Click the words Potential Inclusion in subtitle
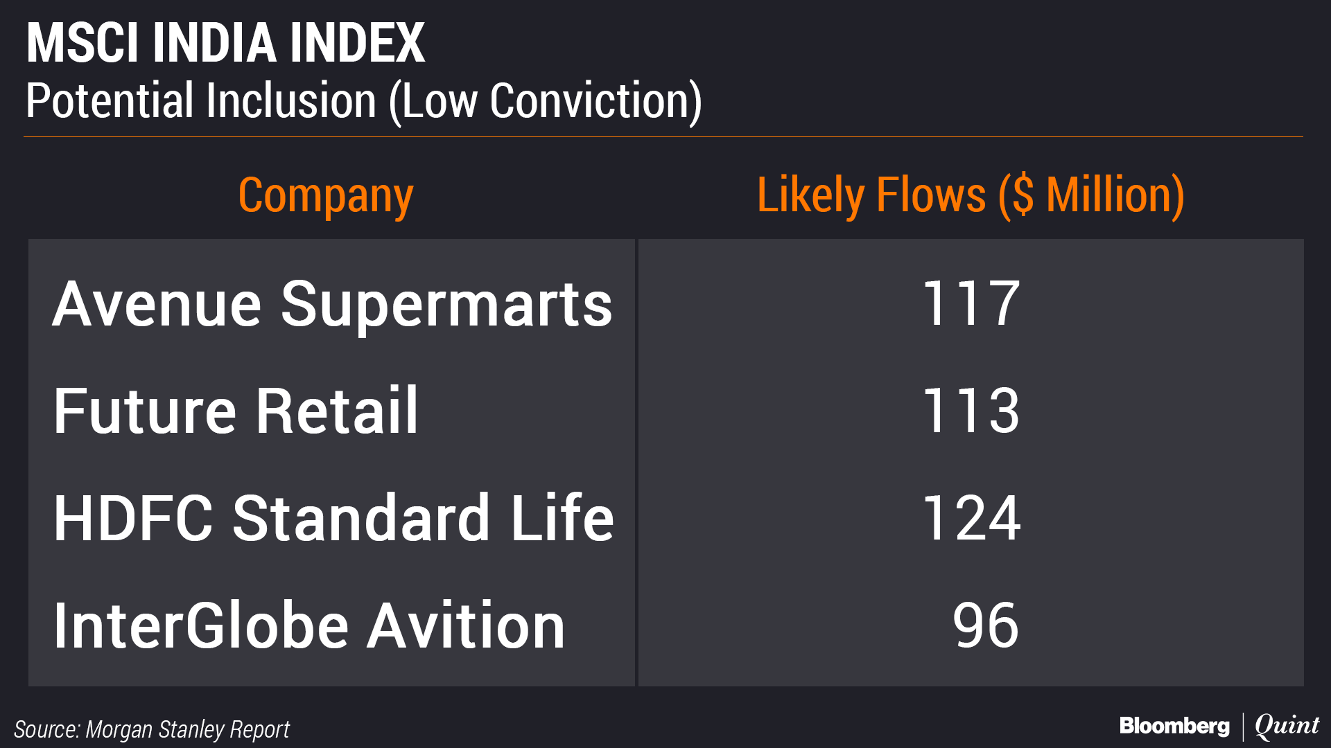This screenshot has width=1331, height=748. click(x=201, y=101)
